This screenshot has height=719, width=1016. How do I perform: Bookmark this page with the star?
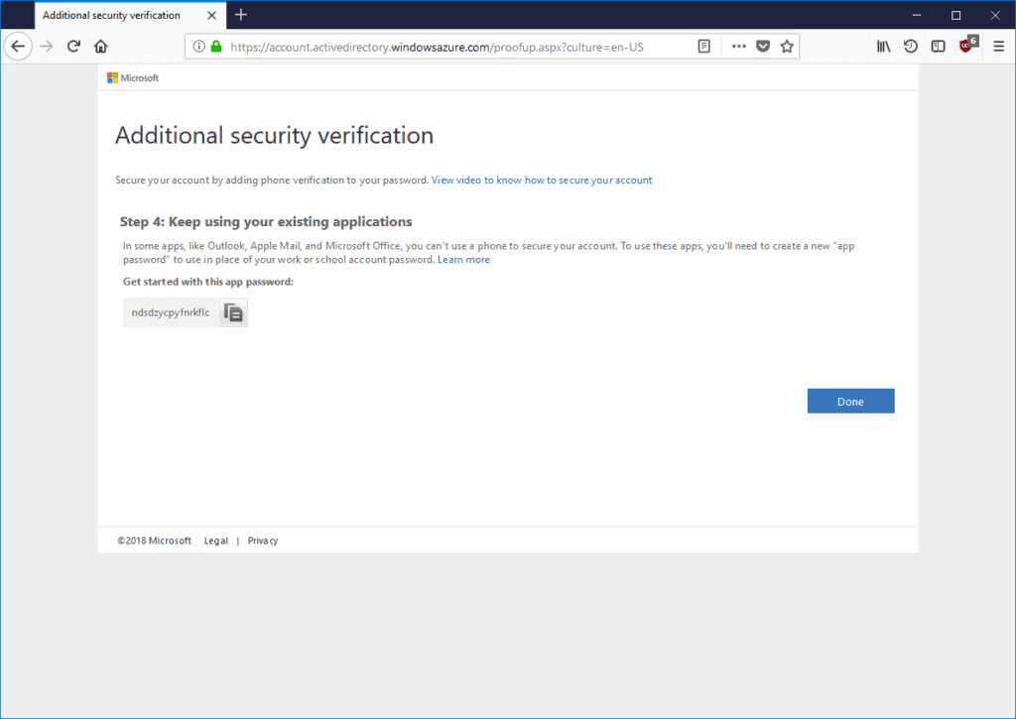coord(785,46)
